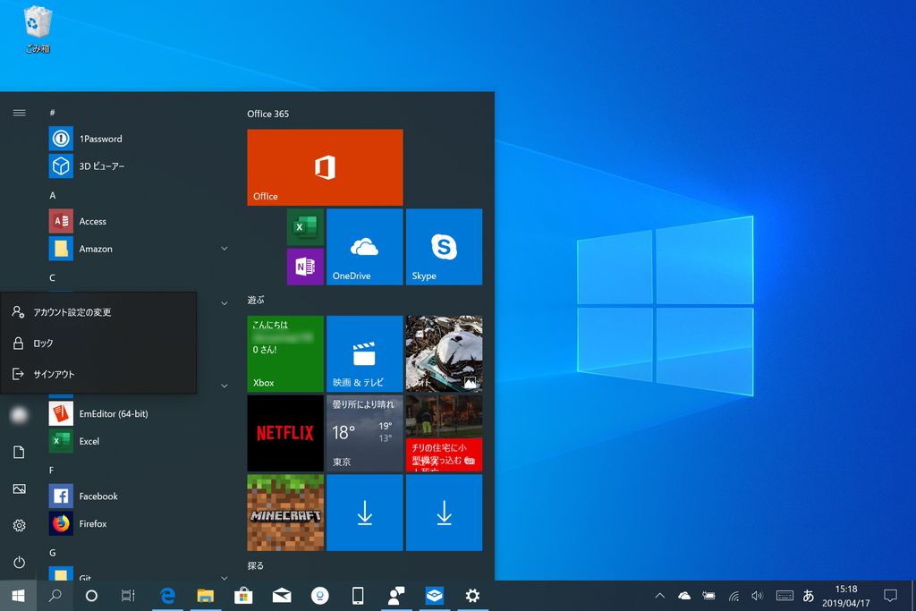The image size is (916, 611).
Task: Open the Minecraft tile
Action: point(285,513)
